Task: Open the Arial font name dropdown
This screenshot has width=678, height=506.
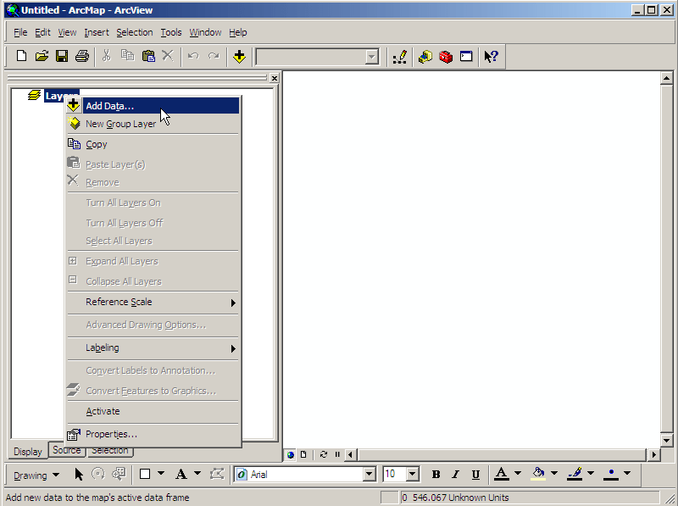Action: [x=370, y=475]
